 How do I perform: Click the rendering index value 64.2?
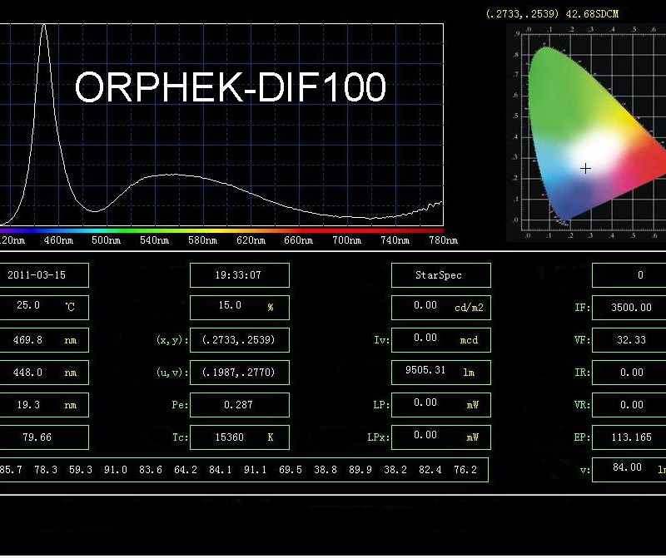(186, 470)
